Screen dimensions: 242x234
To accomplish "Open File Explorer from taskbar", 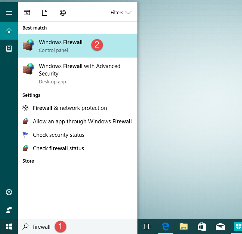I will click(183, 227).
